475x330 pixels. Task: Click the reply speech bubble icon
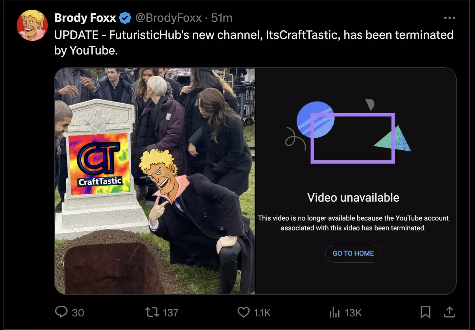(61, 312)
